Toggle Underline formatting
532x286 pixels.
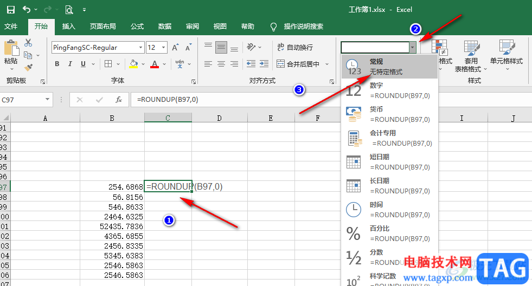click(x=83, y=64)
